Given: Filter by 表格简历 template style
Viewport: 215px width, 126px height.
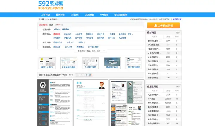Looking at the screenshot, I should pos(80,47).
